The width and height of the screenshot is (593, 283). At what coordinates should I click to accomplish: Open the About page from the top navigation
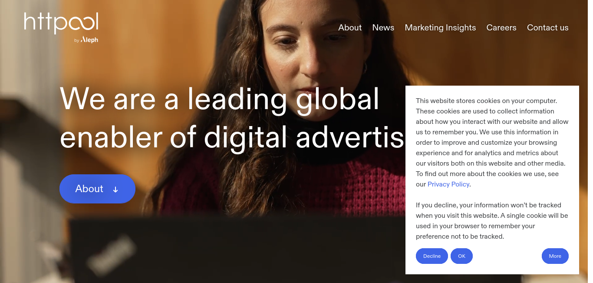(350, 27)
